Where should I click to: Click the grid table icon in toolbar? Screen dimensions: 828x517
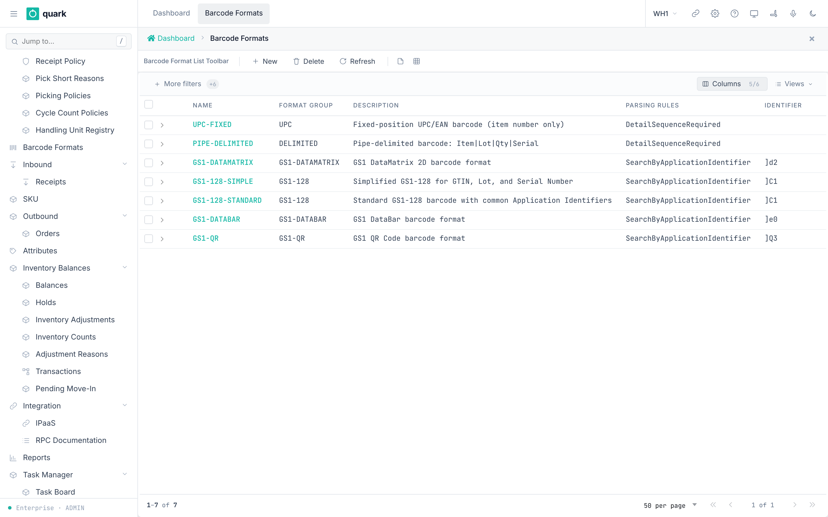pos(416,61)
